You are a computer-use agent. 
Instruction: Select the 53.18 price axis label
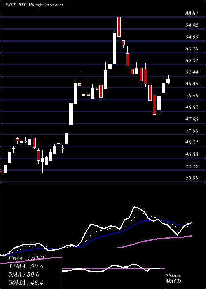[x=192, y=48]
